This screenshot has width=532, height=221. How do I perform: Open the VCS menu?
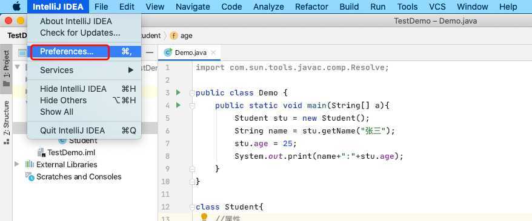click(437, 7)
